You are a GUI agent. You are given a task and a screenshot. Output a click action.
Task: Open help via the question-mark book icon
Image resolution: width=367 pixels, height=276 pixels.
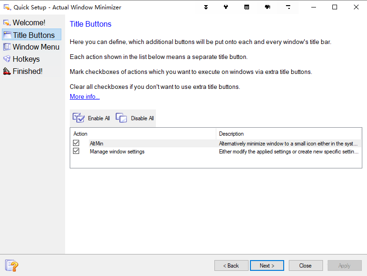pyautogui.click(x=12, y=266)
